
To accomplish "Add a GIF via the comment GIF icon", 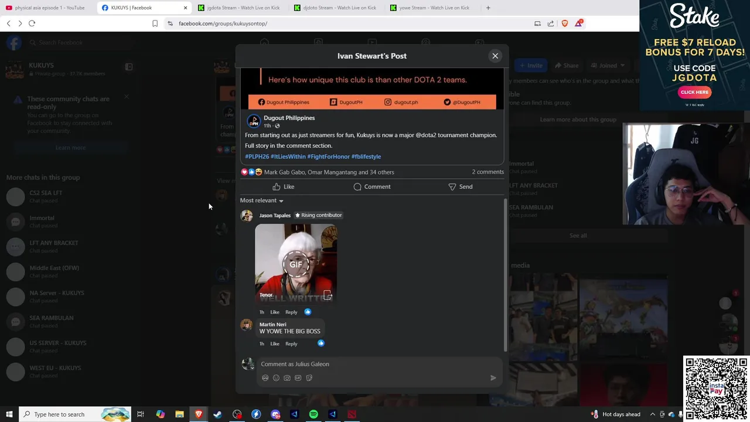I will point(298,378).
